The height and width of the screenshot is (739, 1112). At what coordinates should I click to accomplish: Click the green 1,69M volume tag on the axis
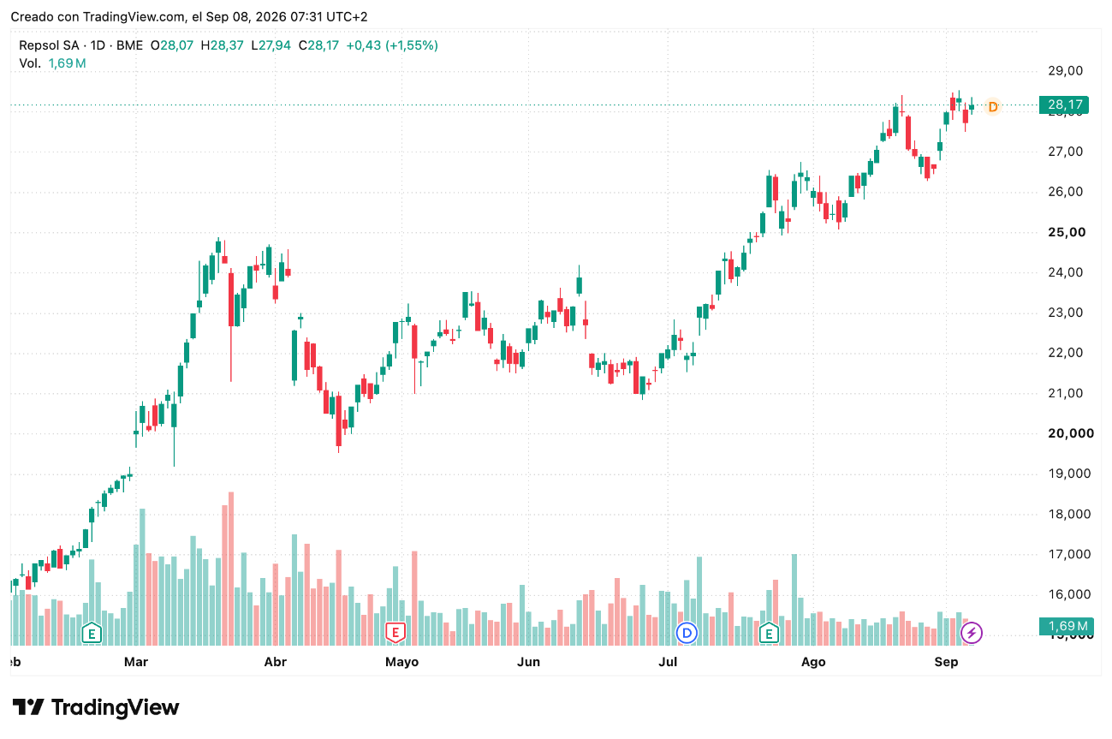[1066, 627]
